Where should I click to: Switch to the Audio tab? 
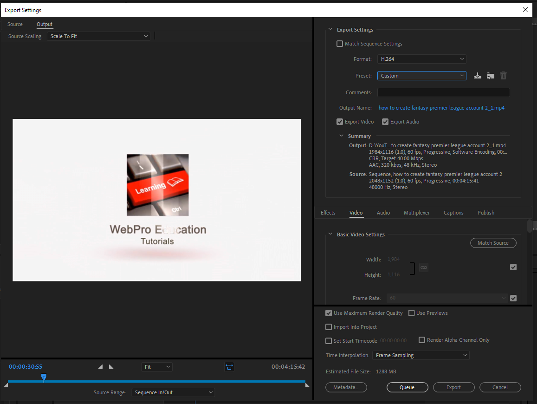[383, 213]
